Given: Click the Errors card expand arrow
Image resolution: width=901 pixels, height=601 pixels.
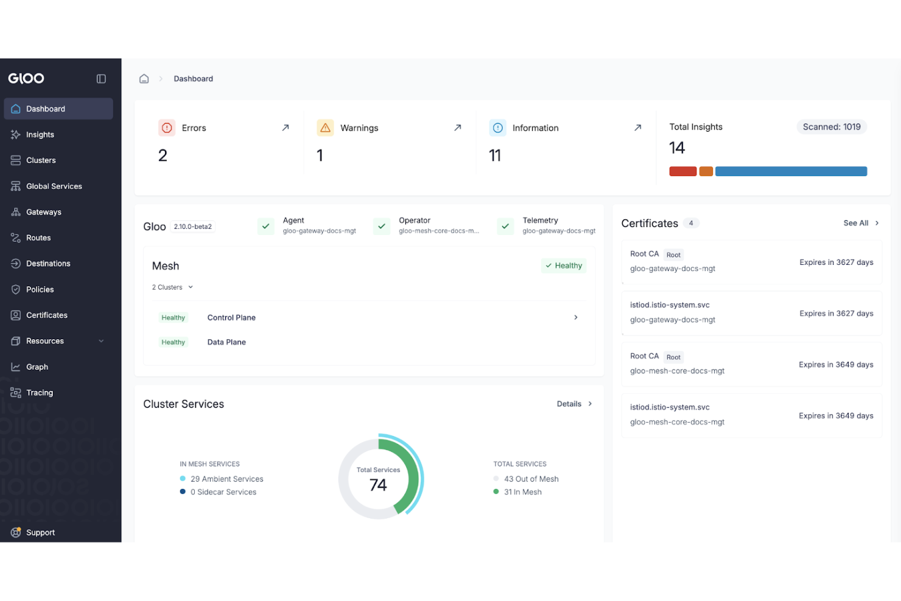Looking at the screenshot, I should pos(285,128).
